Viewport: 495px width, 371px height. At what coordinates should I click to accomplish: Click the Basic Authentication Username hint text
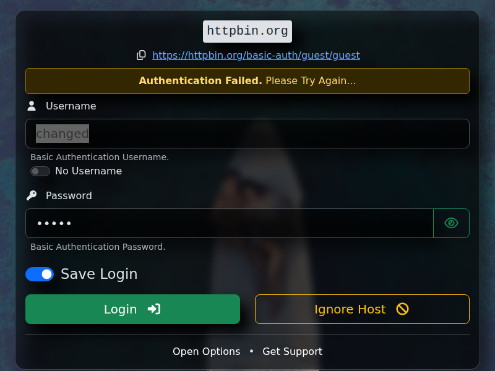click(100, 157)
